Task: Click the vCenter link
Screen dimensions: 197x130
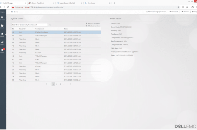Action: [x=185, y=12]
